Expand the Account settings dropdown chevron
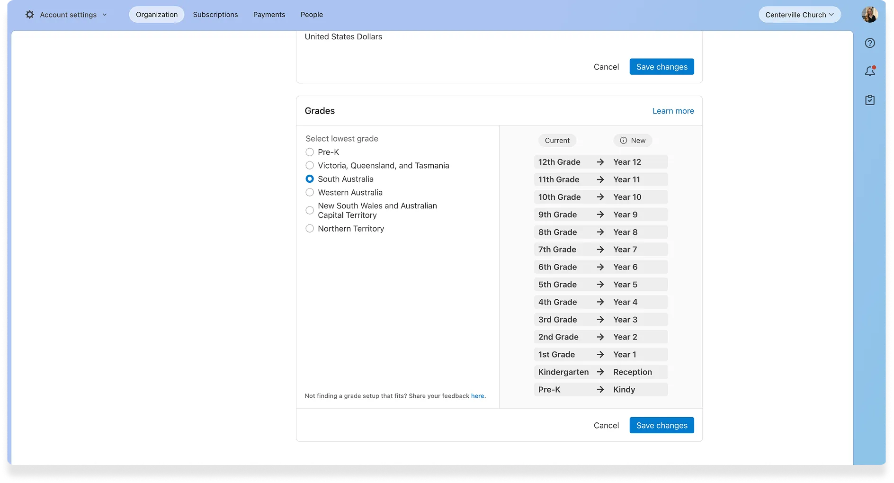894x483 pixels. pyautogui.click(x=105, y=15)
